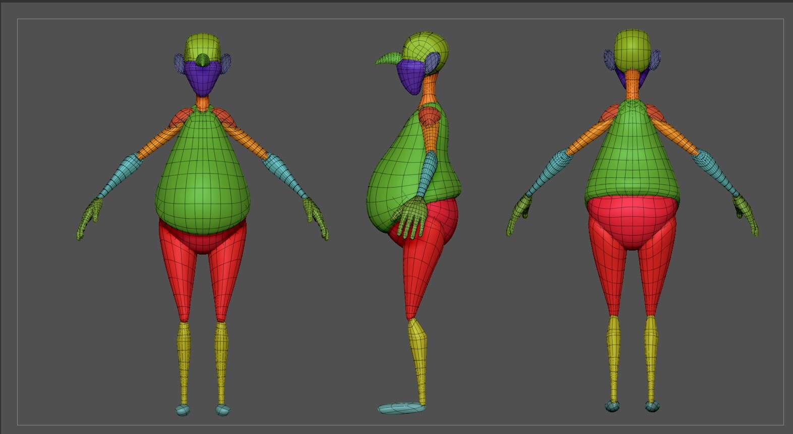Viewport: 793px width, 434px height.
Task: Click the red pants seat on back-view model
Action: point(633,223)
